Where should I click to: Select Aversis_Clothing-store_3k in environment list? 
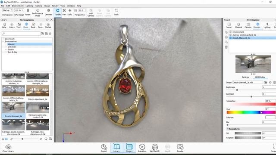tap(244, 35)
